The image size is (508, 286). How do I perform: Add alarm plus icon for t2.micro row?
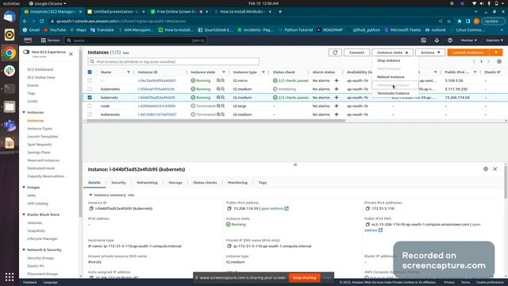point(337,80)
